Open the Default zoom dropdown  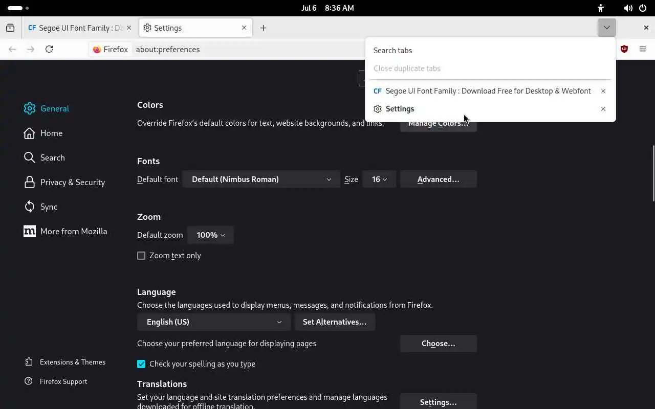point(210,235)
